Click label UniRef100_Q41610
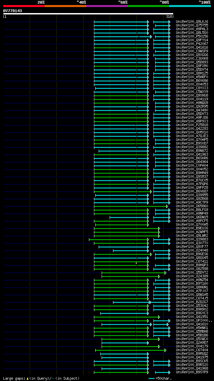Viewport: 214px width, 381px height. (192, 324)
